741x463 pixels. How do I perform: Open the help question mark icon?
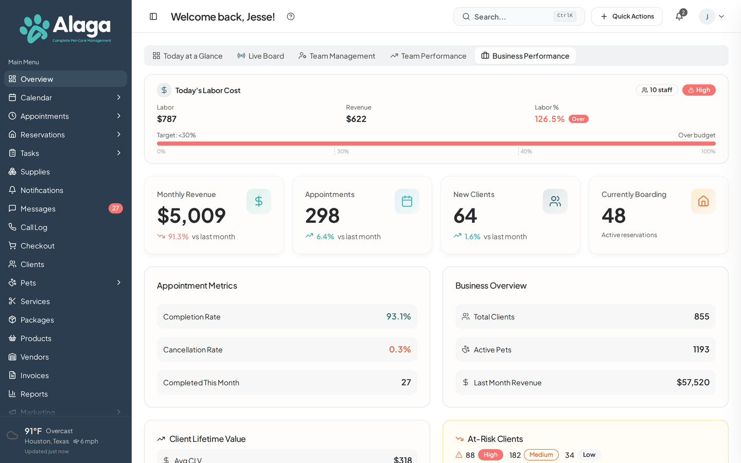(291, 16)
